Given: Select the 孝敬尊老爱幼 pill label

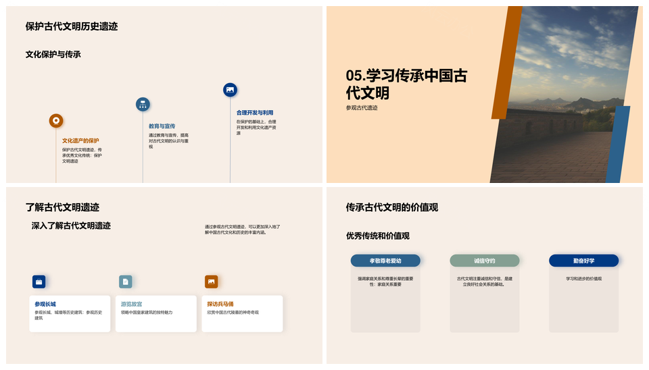Looking at the screenshot, I should pos(385,261).
